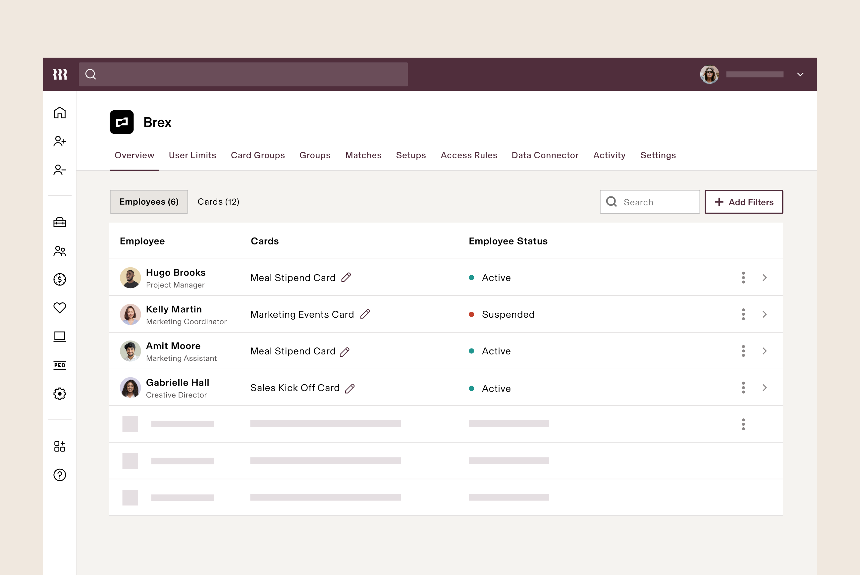The height and width of the screenshot is (575, 860).
Task: Open the user account dropdown arrow
Action: [x=800, y=75]
